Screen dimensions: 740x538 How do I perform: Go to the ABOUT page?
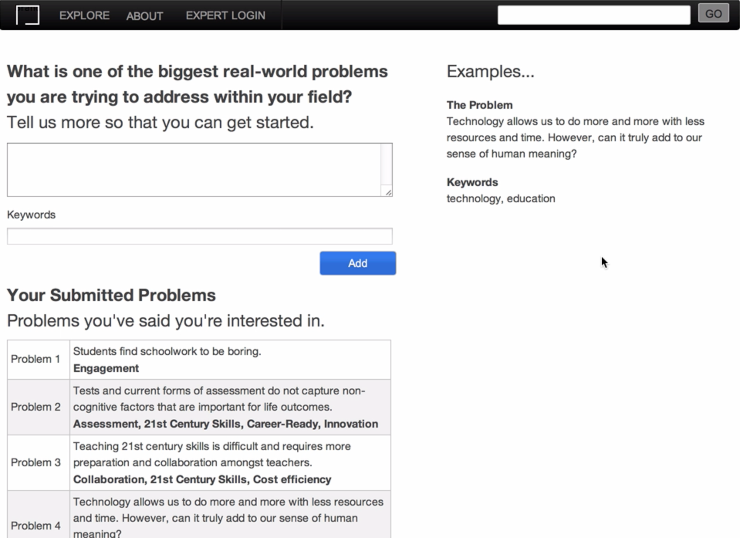click(145, 16)
